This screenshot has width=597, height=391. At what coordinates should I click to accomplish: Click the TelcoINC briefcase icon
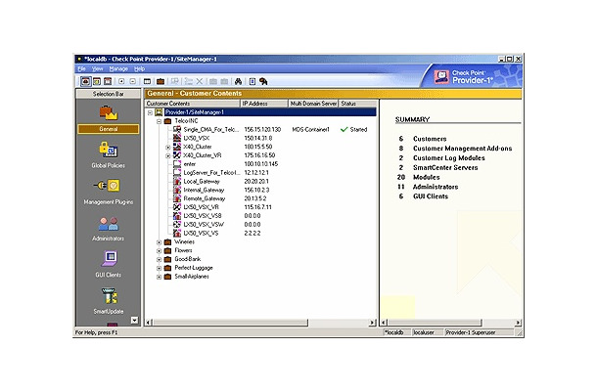(x=167, y=121)
